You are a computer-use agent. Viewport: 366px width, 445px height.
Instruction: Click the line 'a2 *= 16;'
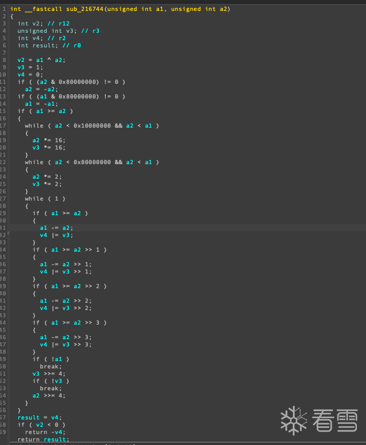point(49,141)
